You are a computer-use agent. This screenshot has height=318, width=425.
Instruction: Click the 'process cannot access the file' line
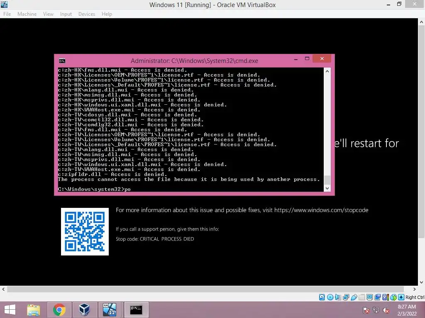[189, 179]
